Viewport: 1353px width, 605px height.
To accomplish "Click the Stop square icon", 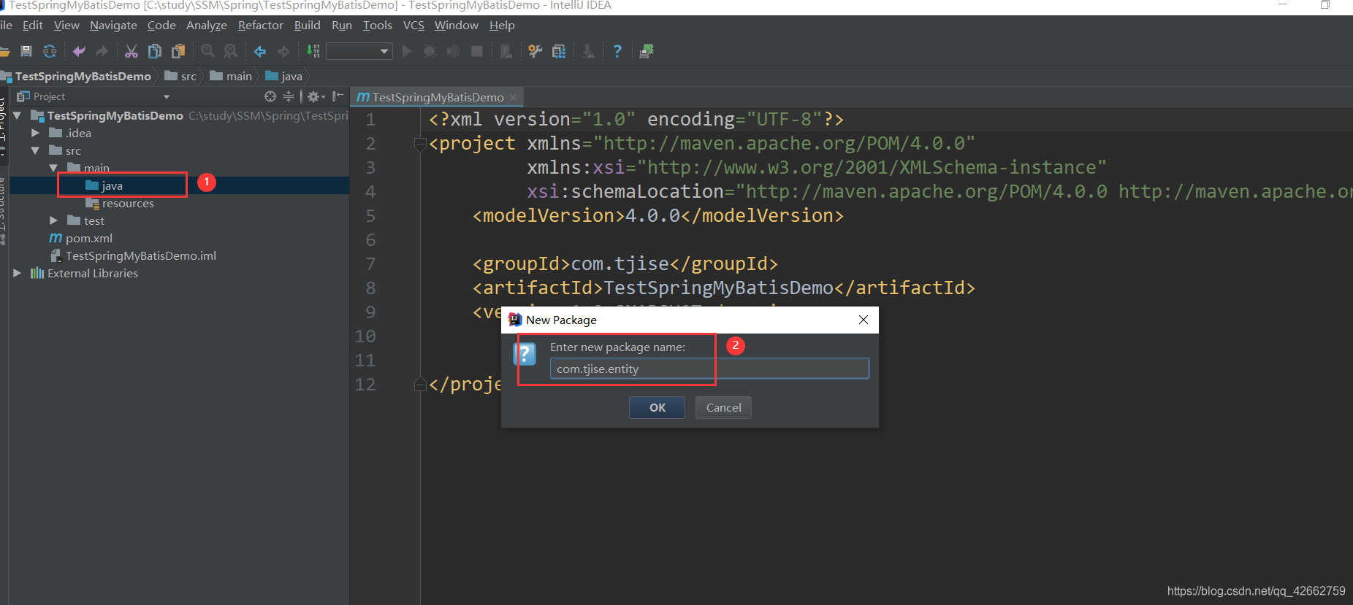I will tap(477, 51).
